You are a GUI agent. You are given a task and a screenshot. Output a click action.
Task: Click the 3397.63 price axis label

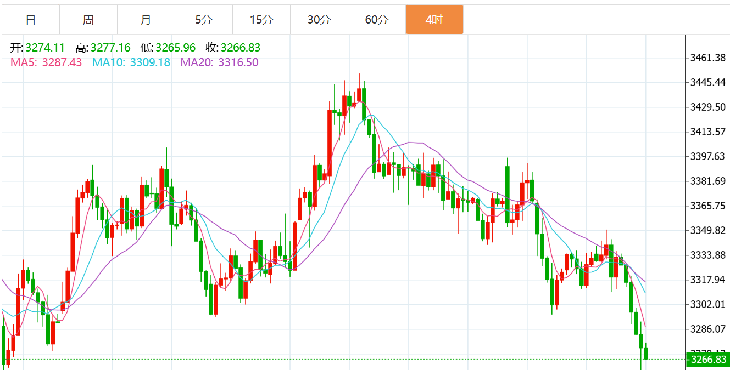(707, 157)
